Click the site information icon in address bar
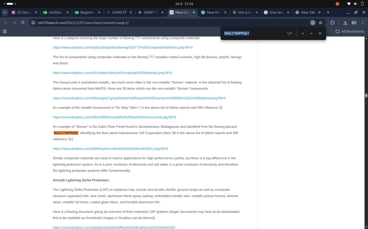 point(33,23)
